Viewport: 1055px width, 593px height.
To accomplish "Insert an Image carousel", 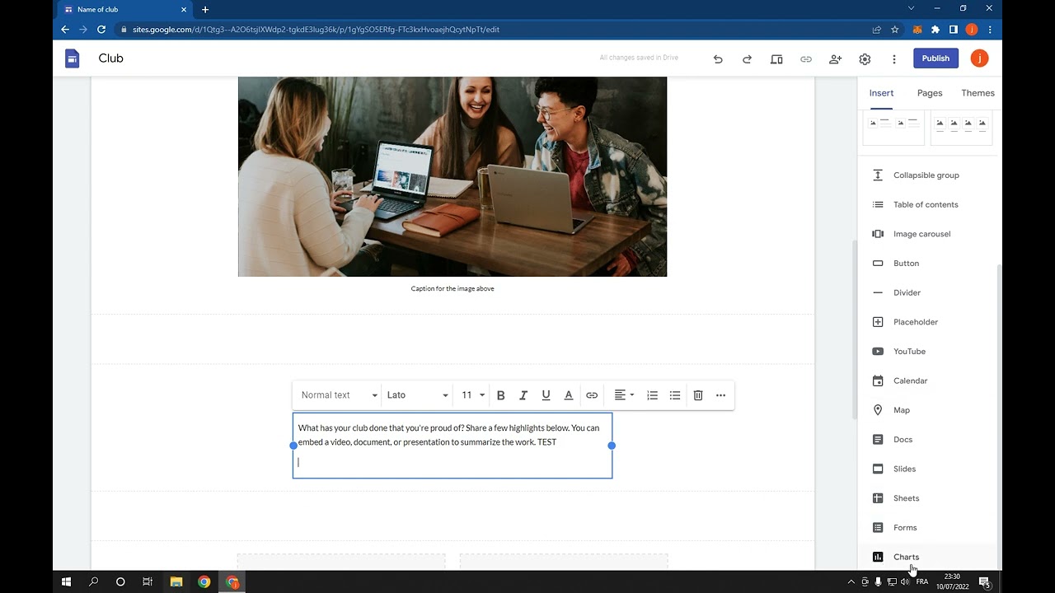I will click(927, 234).
